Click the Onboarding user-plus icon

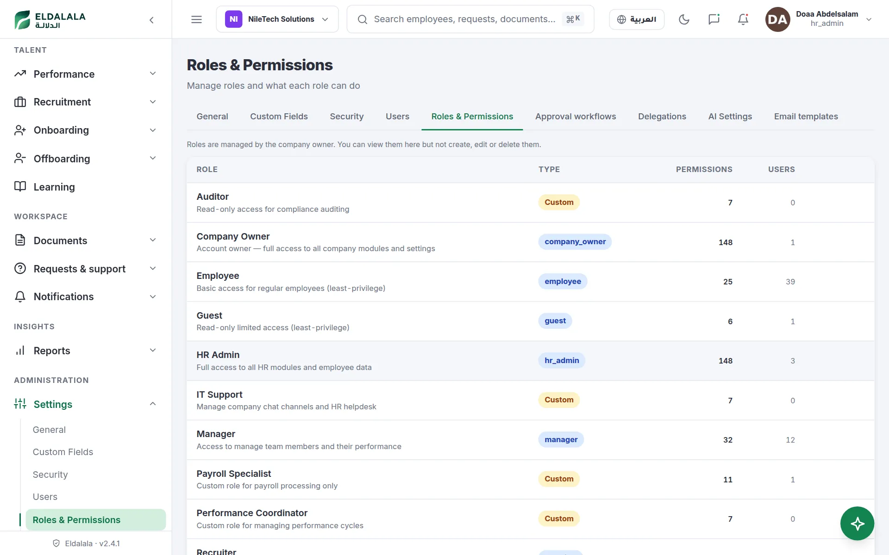click(20, 130)
